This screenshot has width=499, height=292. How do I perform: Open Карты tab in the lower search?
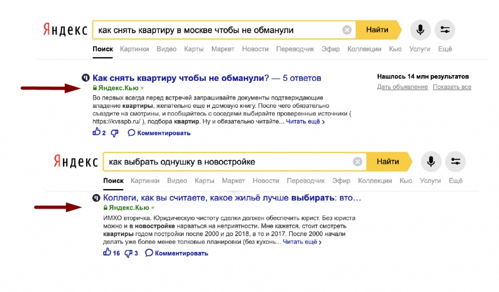coord(204,180)
